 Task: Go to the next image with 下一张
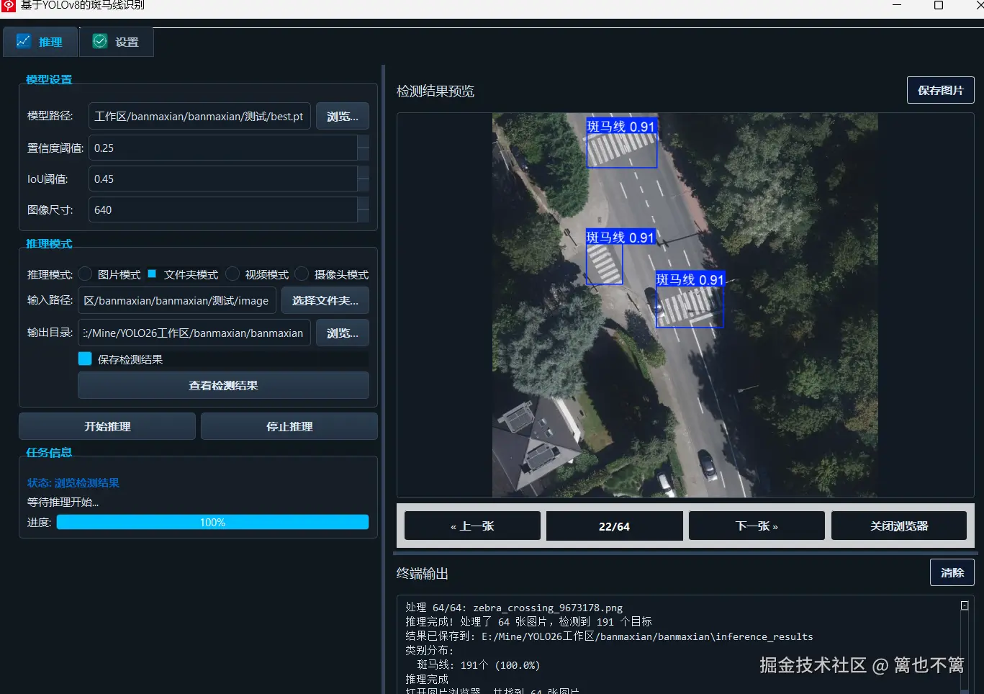click(756, 526)
